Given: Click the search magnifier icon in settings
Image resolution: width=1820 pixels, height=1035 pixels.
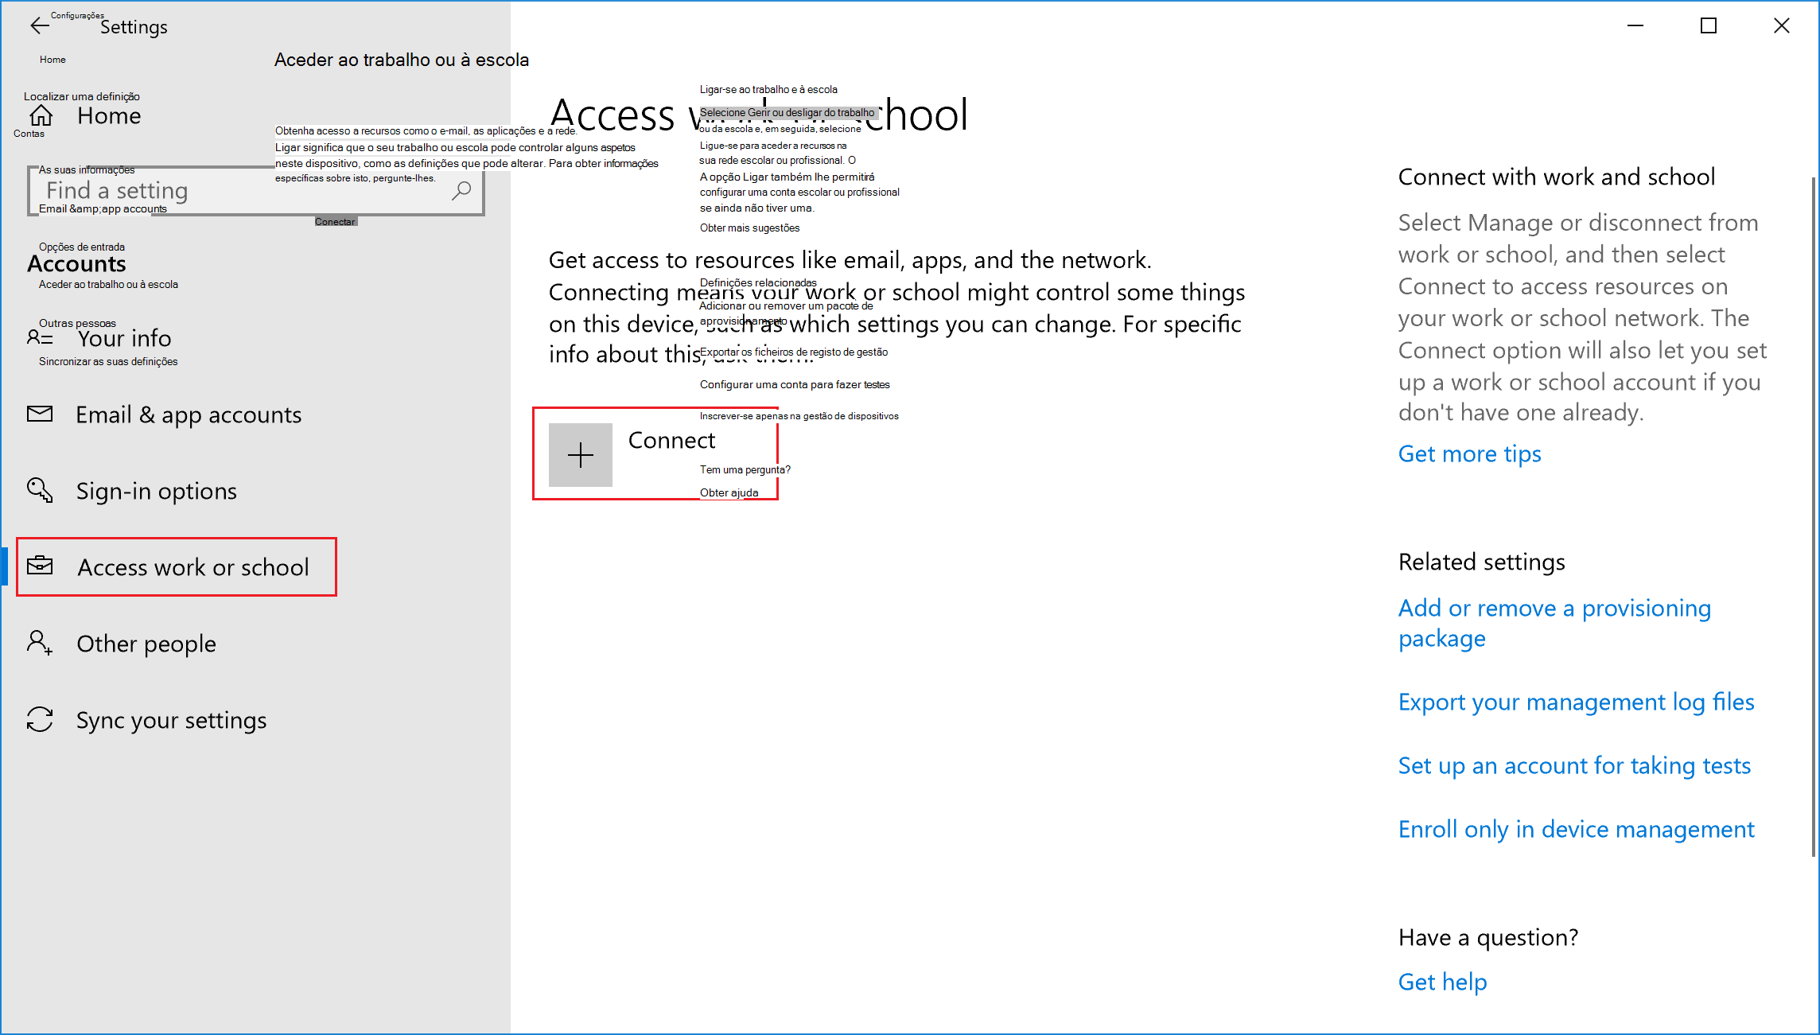Looking at the screenshot, I should (461, 191).
